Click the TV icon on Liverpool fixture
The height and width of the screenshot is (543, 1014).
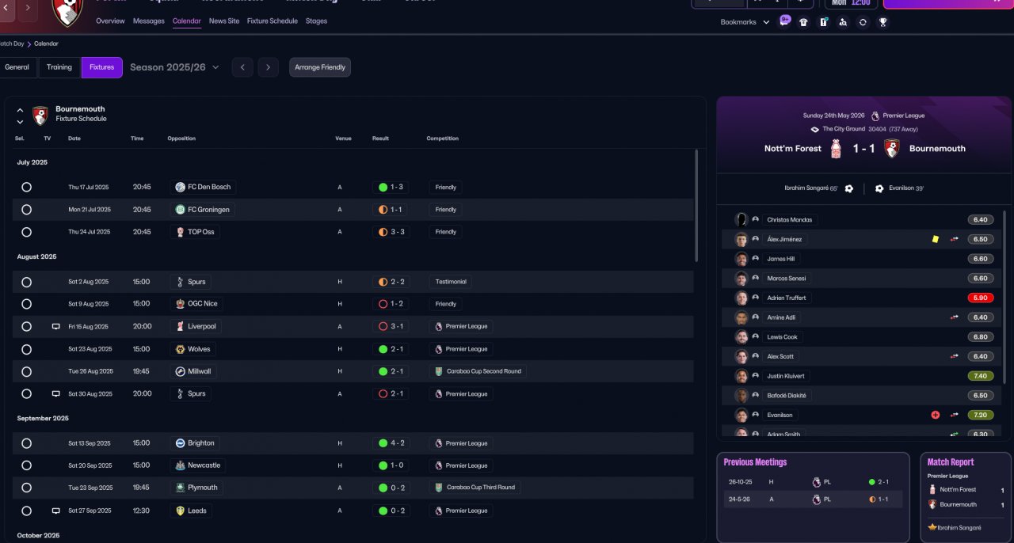(x=55, y=326)
